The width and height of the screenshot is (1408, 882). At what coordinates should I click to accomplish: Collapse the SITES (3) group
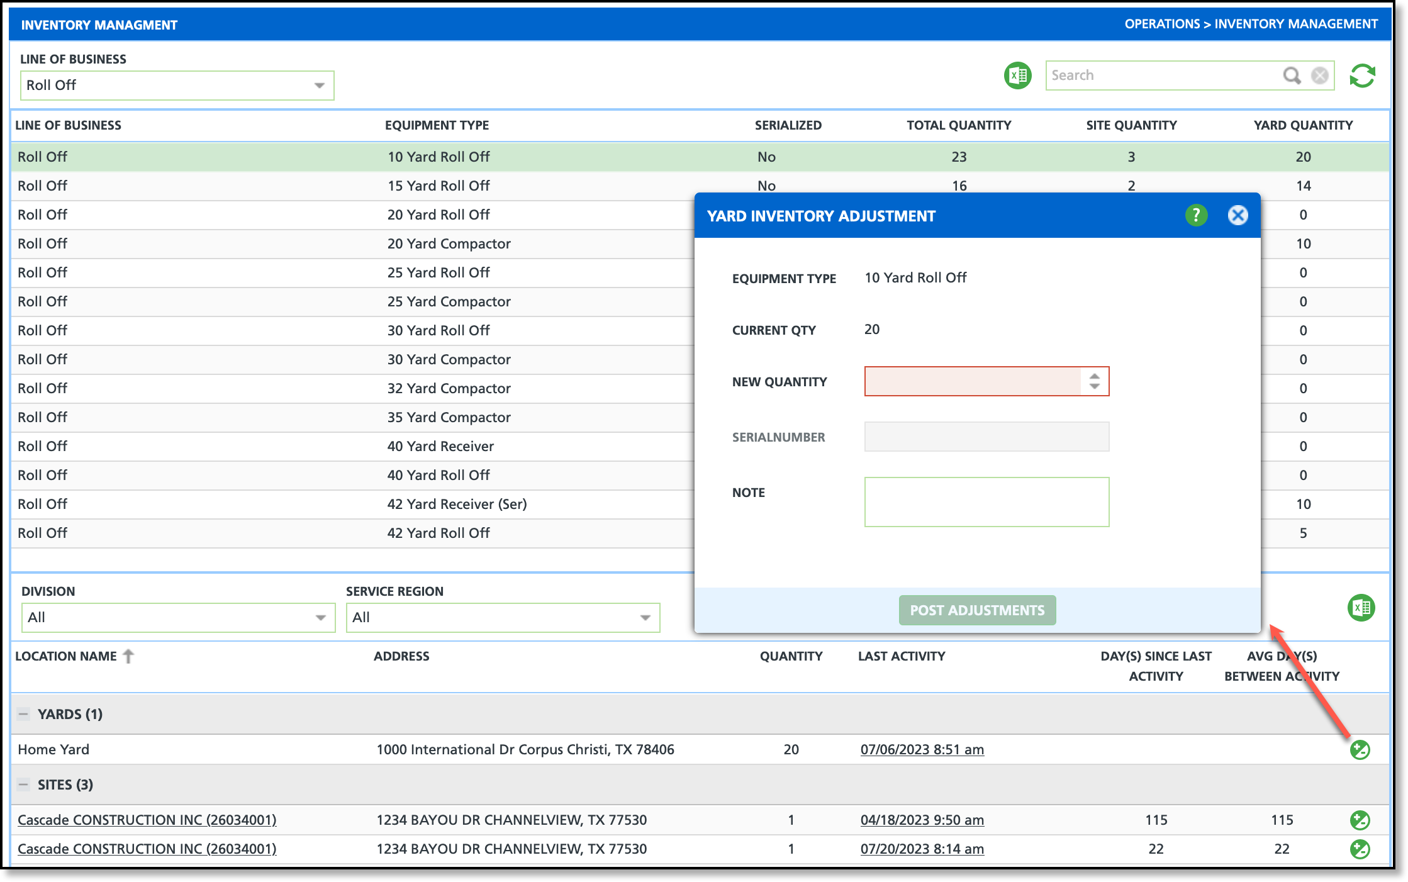point(23,784)
